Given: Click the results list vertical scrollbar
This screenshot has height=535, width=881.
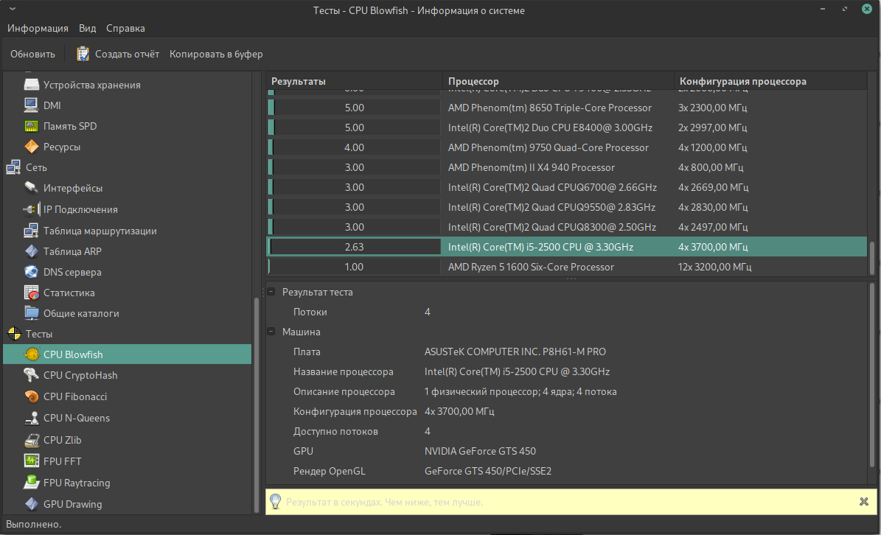Looking at the screenshot, I should point(873,258).
